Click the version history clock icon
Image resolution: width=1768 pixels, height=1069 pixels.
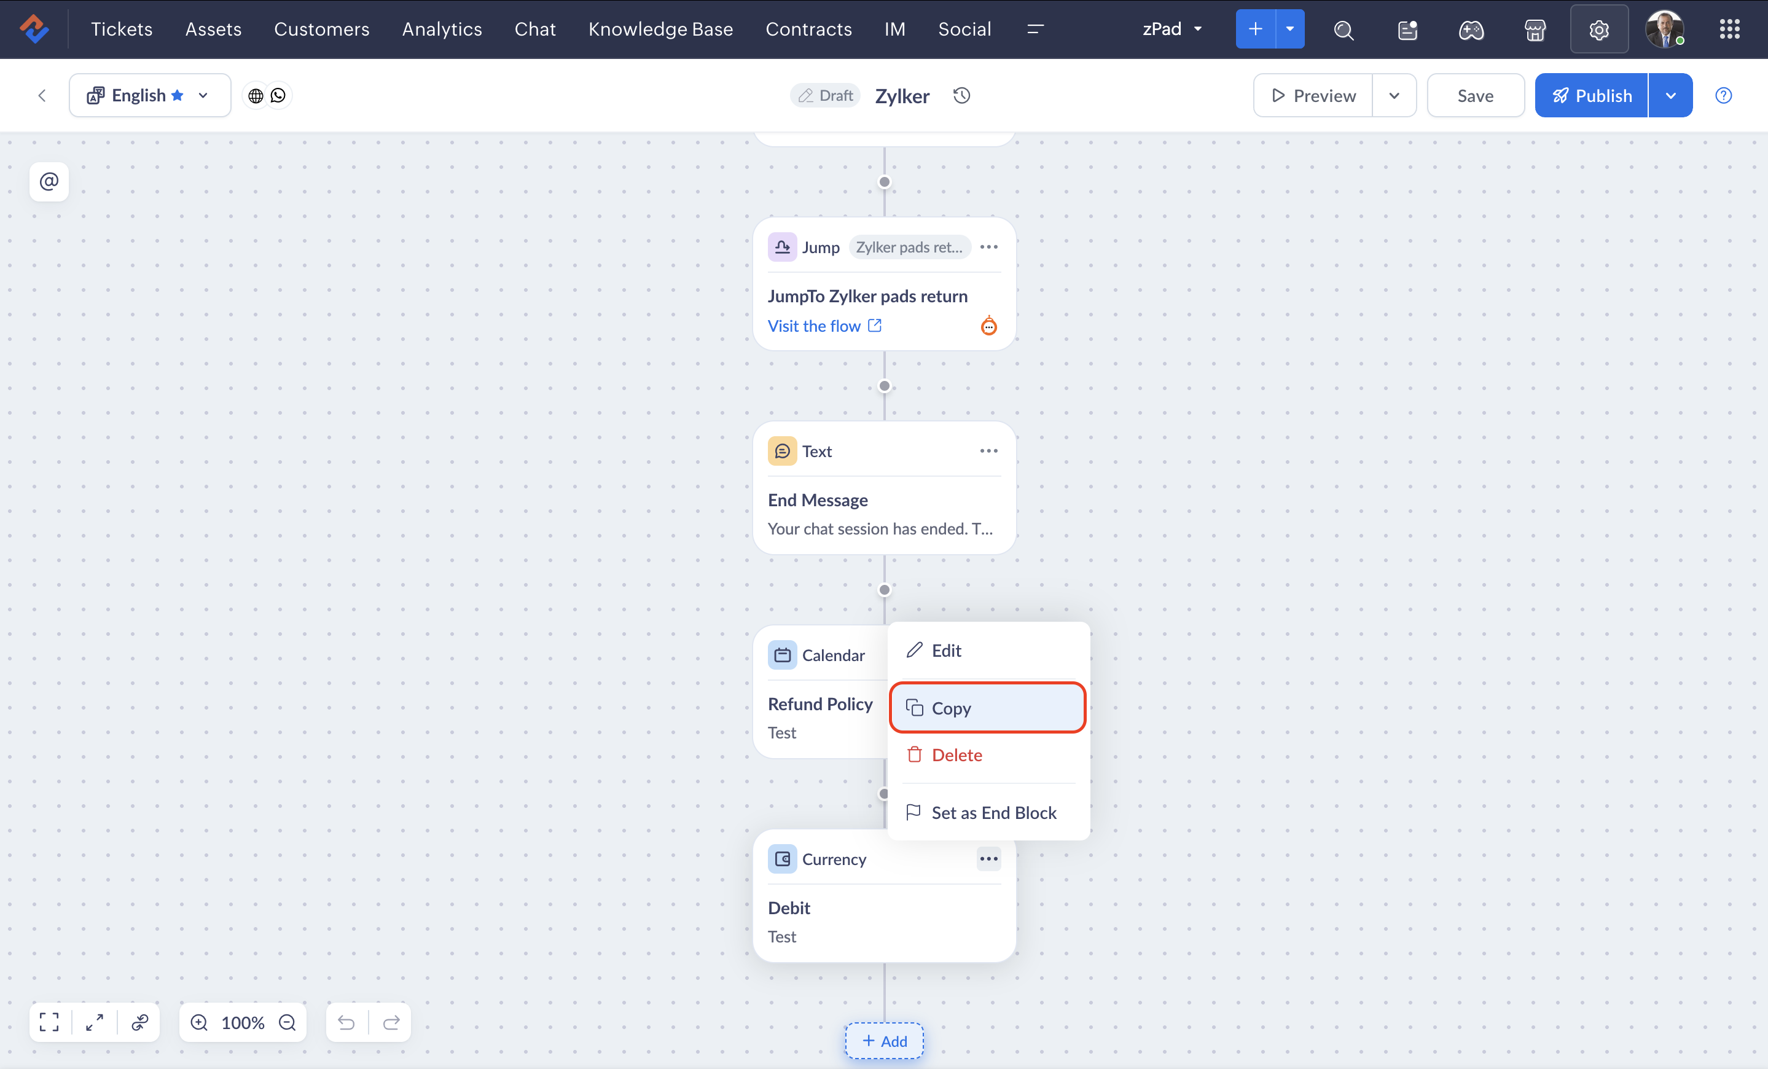(x=961, y=95)
